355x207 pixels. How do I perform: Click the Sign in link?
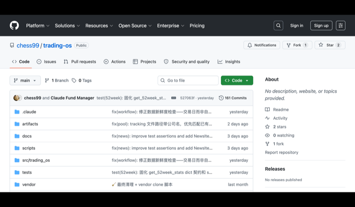pos(296,26)
